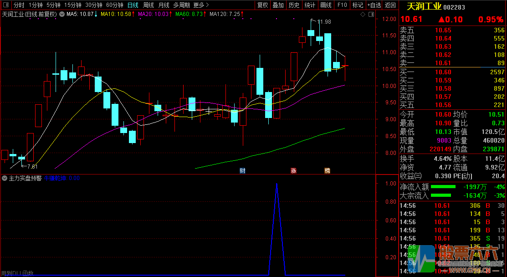Switch to the 周线 weekly chart tab
507x277 pixels.
148,5
